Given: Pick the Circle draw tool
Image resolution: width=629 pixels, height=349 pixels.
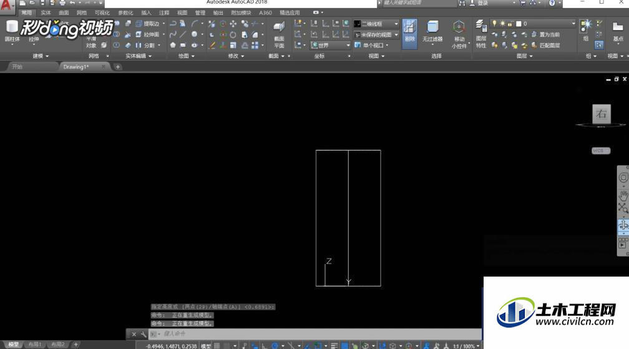Looking at the screenshot, I should click(194, 34).
